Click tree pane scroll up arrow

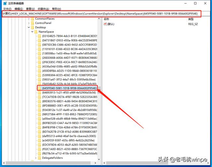point(99,19)
